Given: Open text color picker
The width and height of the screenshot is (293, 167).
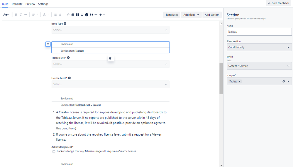Looking at the screenshot, I should [x=45, y=15].
